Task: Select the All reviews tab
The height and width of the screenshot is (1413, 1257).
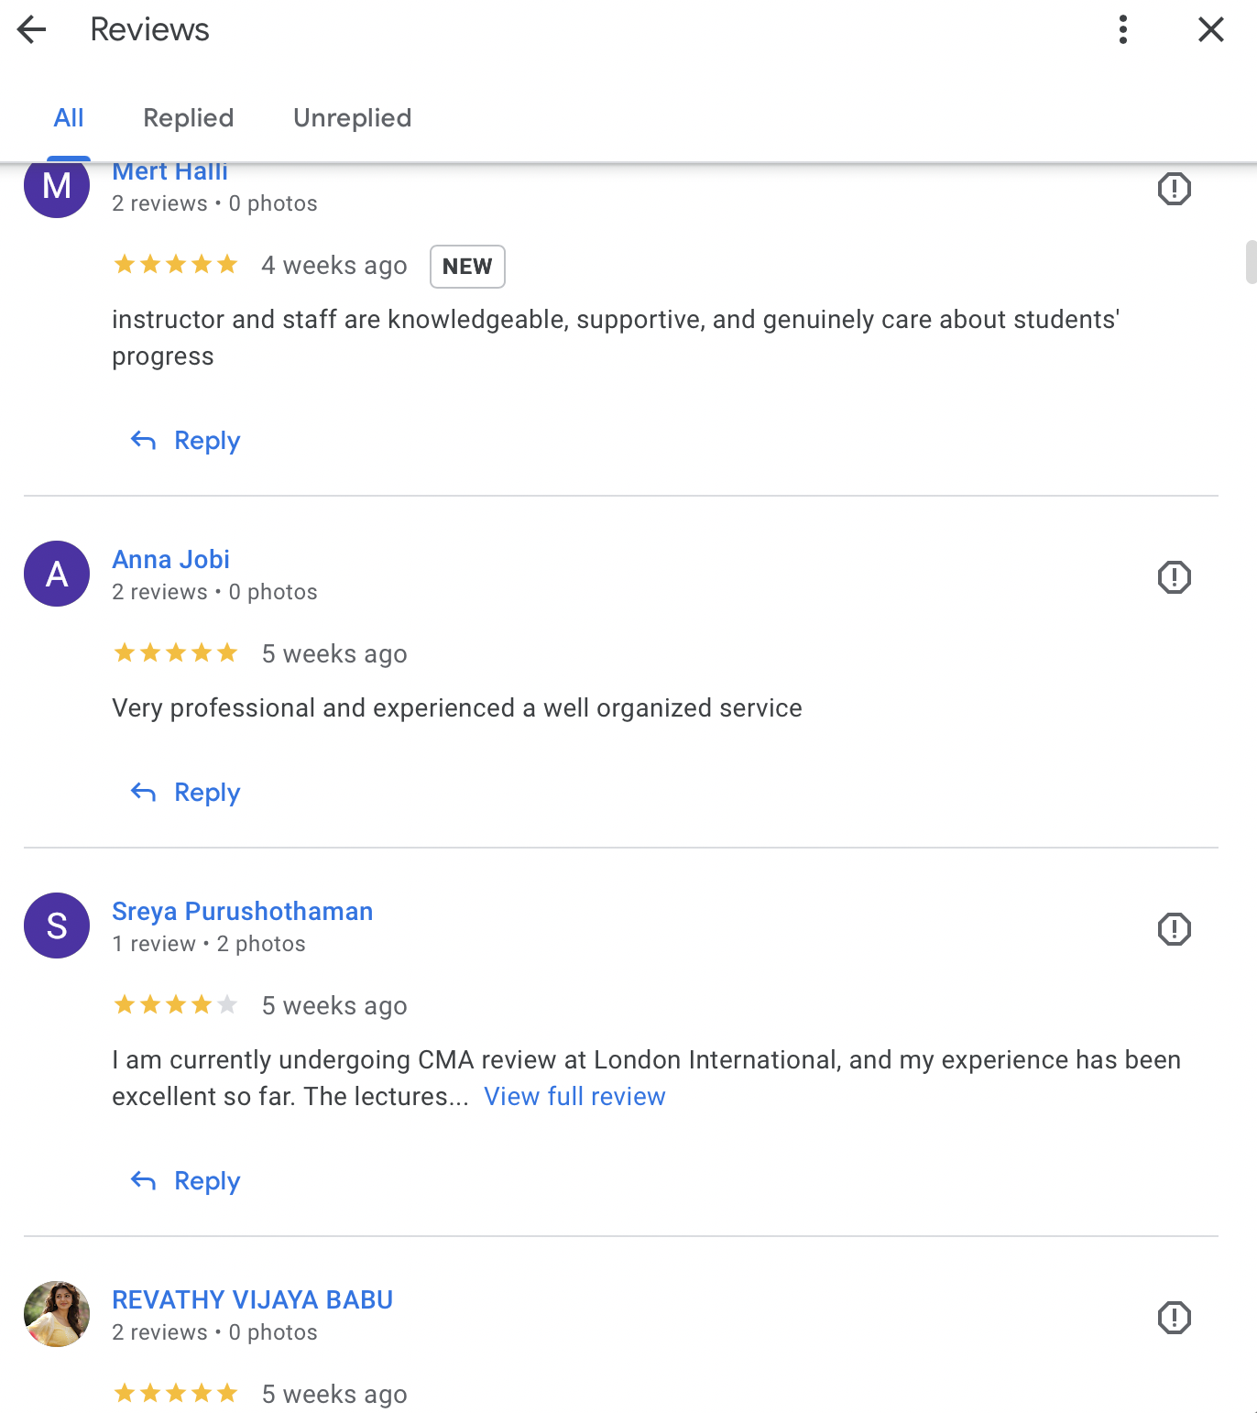Action: (69, 117)
